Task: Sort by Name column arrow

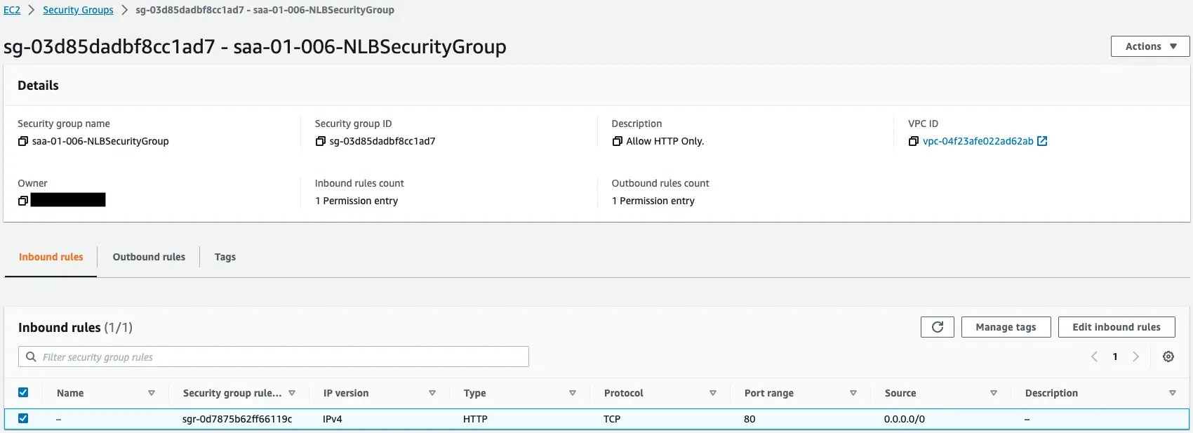Action: (152, 393)
